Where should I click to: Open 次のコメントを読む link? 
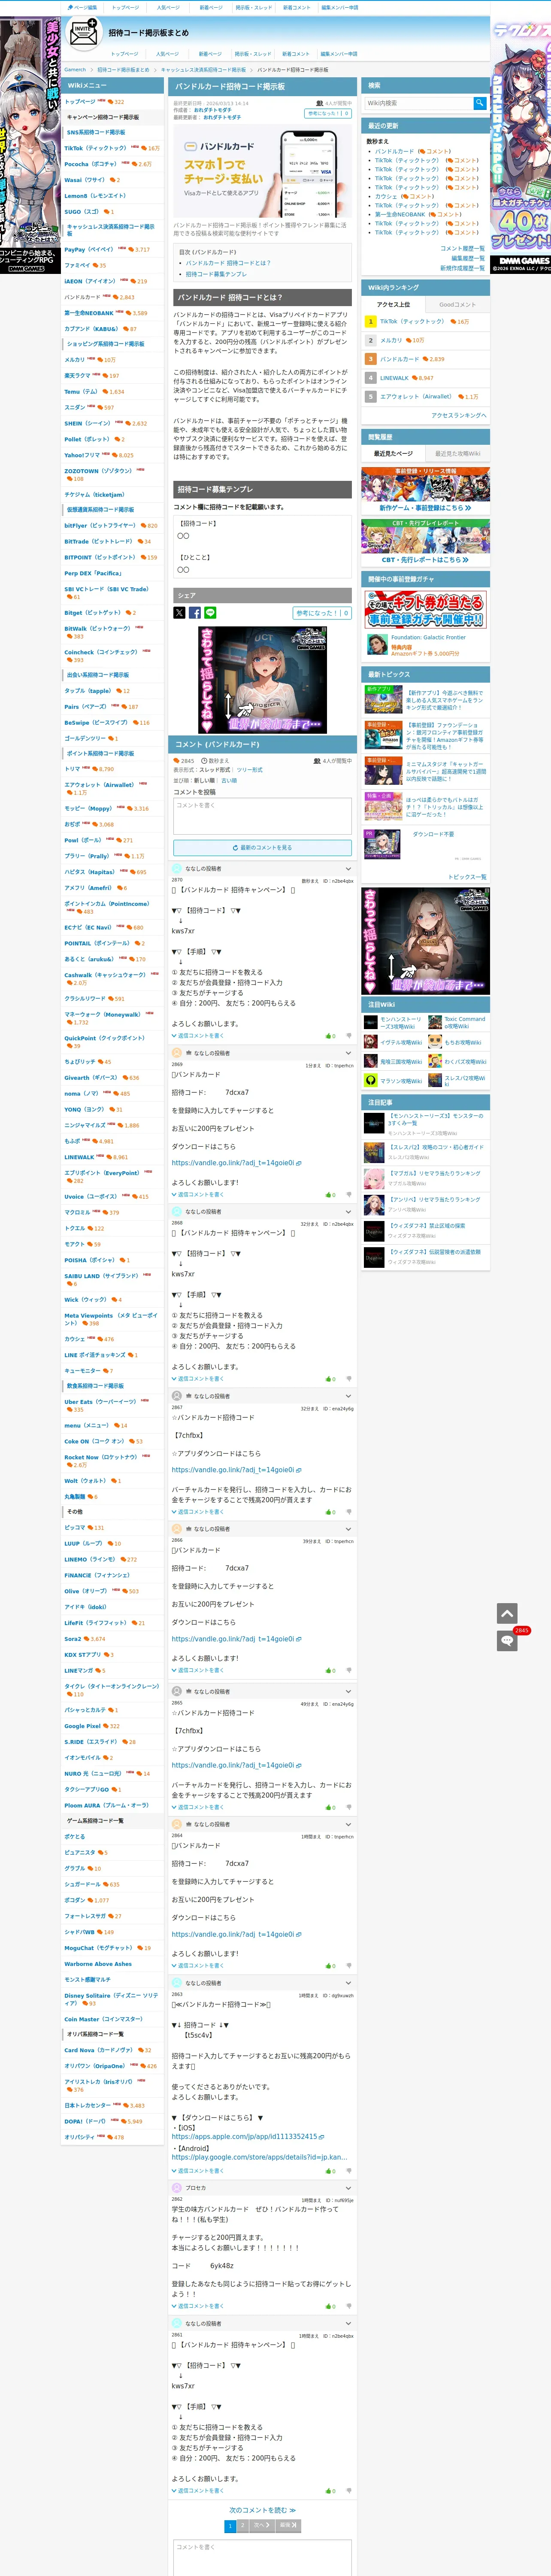[262, 2510]
